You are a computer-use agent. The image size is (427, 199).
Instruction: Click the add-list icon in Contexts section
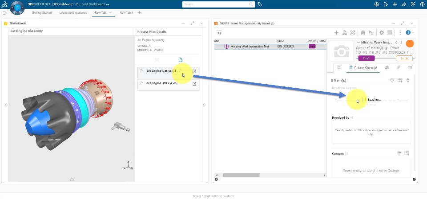tap(407, 153)
